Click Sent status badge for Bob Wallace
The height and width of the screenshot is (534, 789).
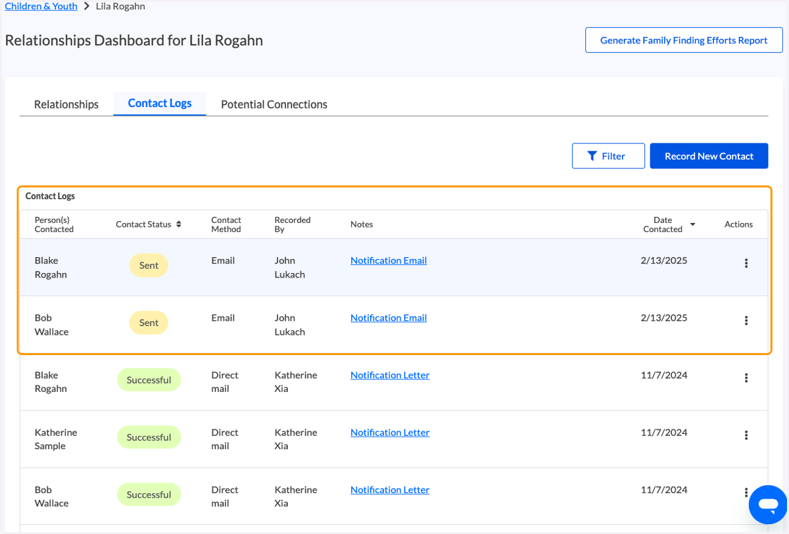coord(149,322)
